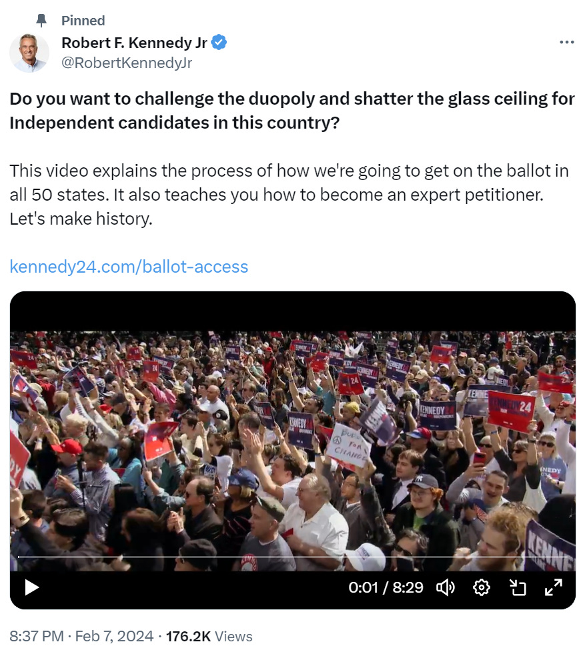Click the Pinned label
This screenshot has width=585, height=656.
pos(83,21)
